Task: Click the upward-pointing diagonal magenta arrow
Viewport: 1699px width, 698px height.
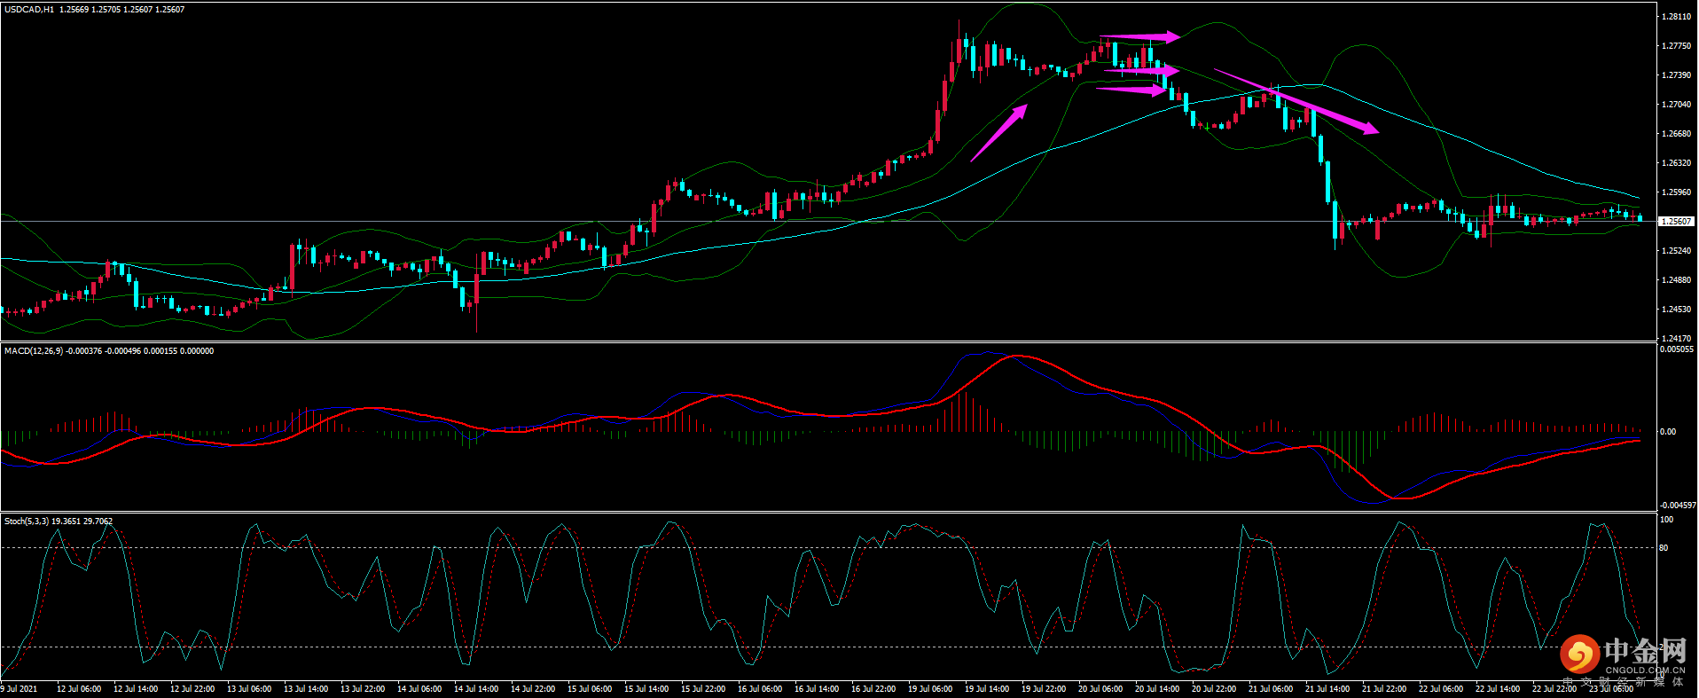Action: pyautogui.click(x=999, y=133)
